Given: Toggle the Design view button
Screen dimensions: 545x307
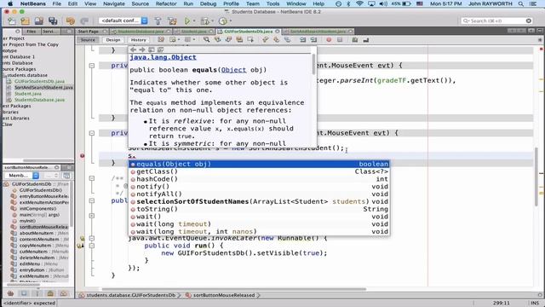Looking at the screenshot, I should [x=113, y=40].
